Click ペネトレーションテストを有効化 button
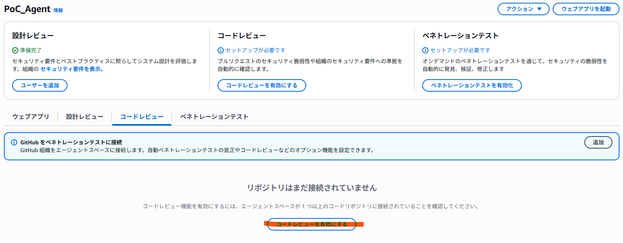The image size is (623, 243). [x=471, y=85]
